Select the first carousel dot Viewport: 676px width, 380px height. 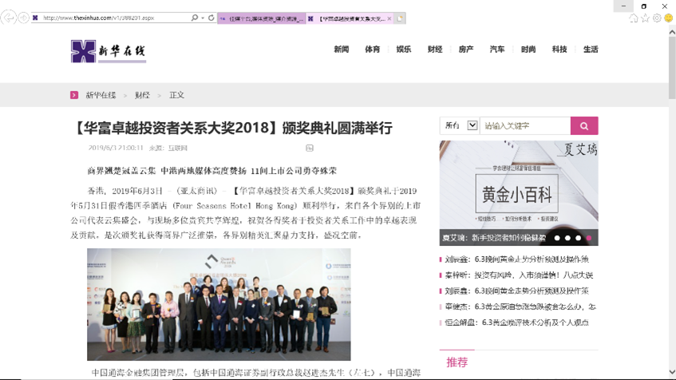pyautogui.click(x=557, y=238)
